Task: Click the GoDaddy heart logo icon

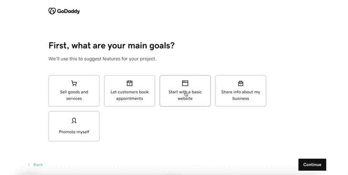Action: click(52, 11)
